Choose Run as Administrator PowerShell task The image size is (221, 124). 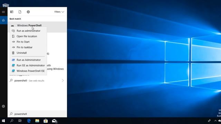click(x=28, y=60)
